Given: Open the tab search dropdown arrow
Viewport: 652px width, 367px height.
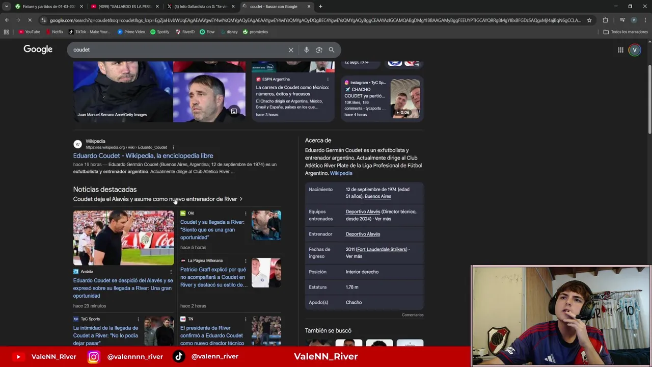Looking at the screenshot, I should click(x=6, y=7).
